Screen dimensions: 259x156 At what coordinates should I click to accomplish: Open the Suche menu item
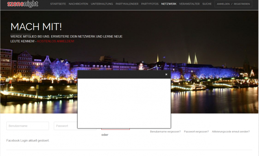(x=207, y=4)
